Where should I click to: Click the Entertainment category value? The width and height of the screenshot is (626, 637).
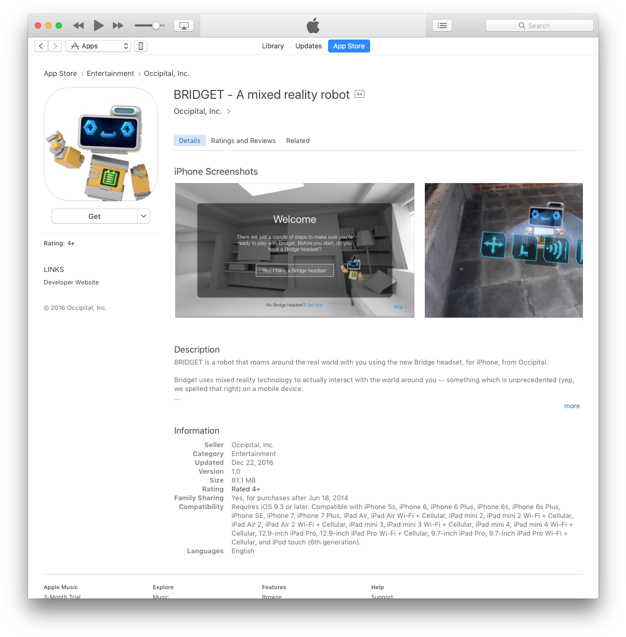pos(254,454)
